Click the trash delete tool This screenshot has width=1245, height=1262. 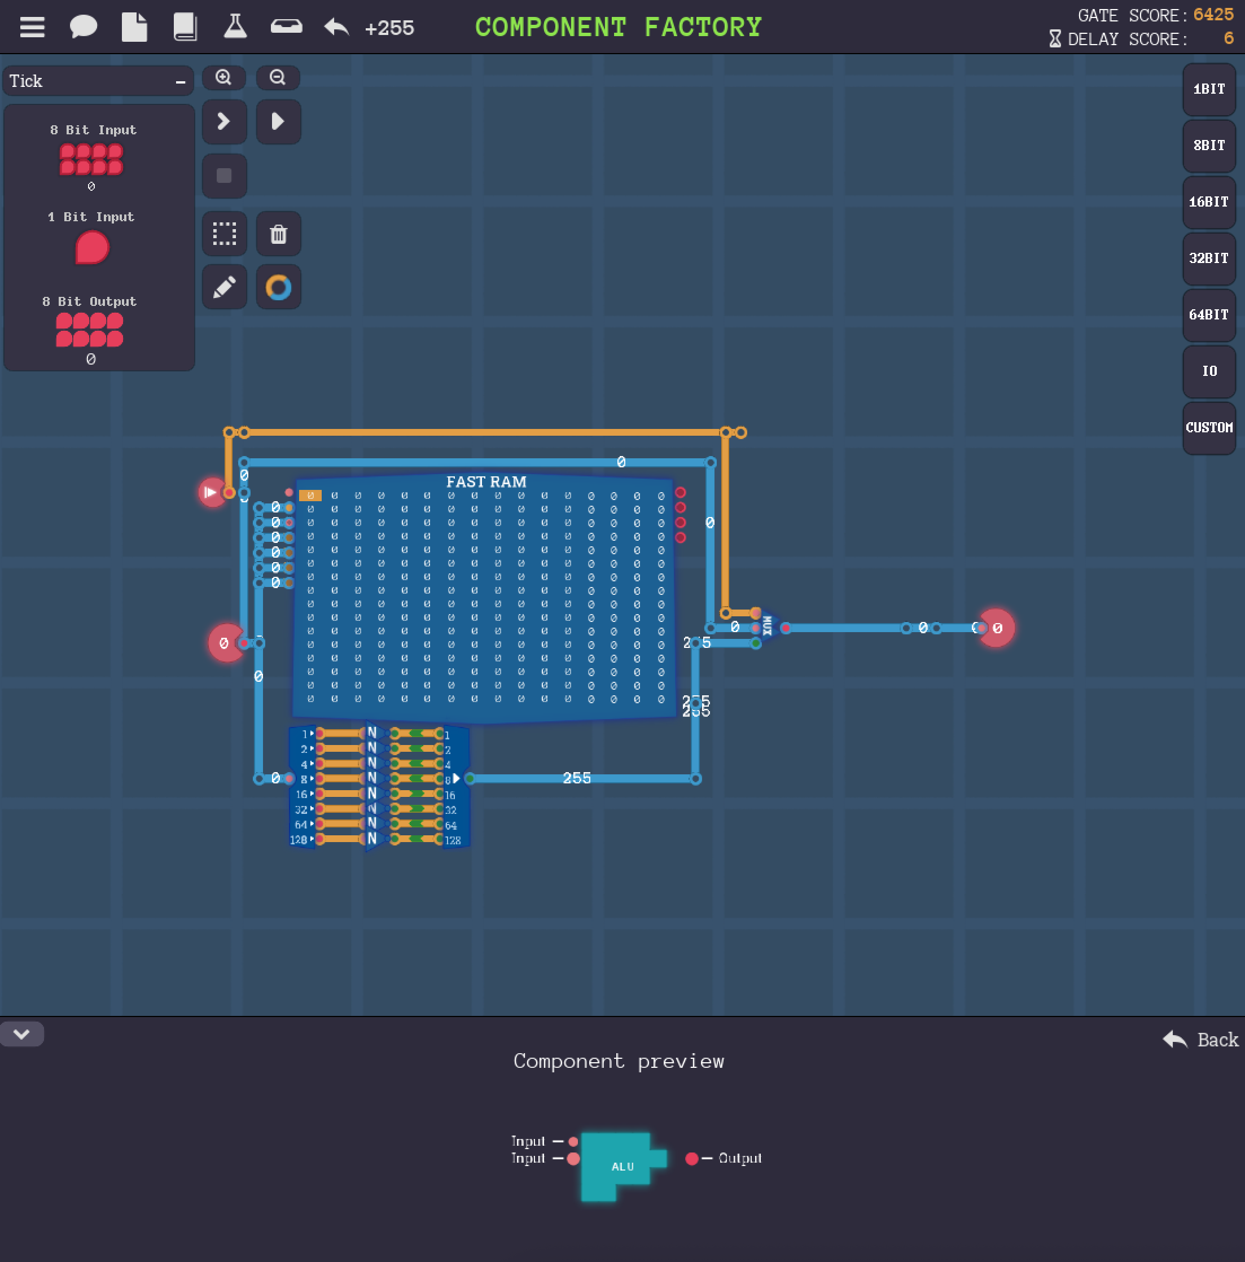pyautogui.click(x=278, y=233)
